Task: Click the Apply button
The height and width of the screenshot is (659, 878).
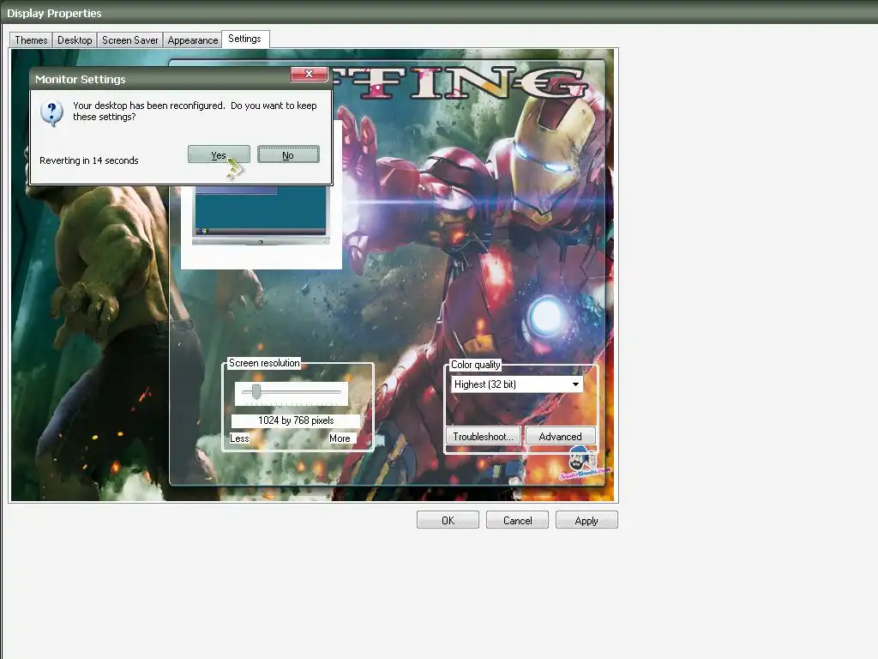Action: pyautogui.click(x=586, y=520)
